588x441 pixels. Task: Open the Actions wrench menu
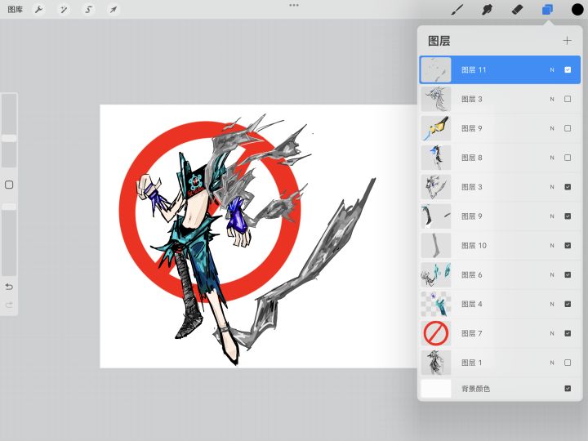(38, 10)
